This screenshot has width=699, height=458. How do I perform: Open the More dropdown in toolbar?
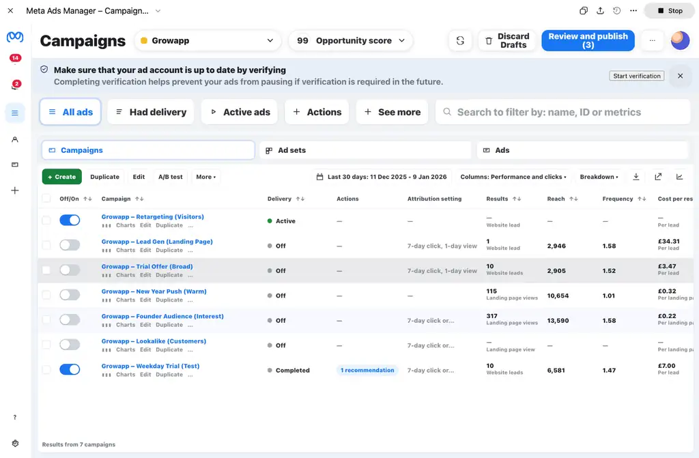pyautogui.click(x=206, y=177)
